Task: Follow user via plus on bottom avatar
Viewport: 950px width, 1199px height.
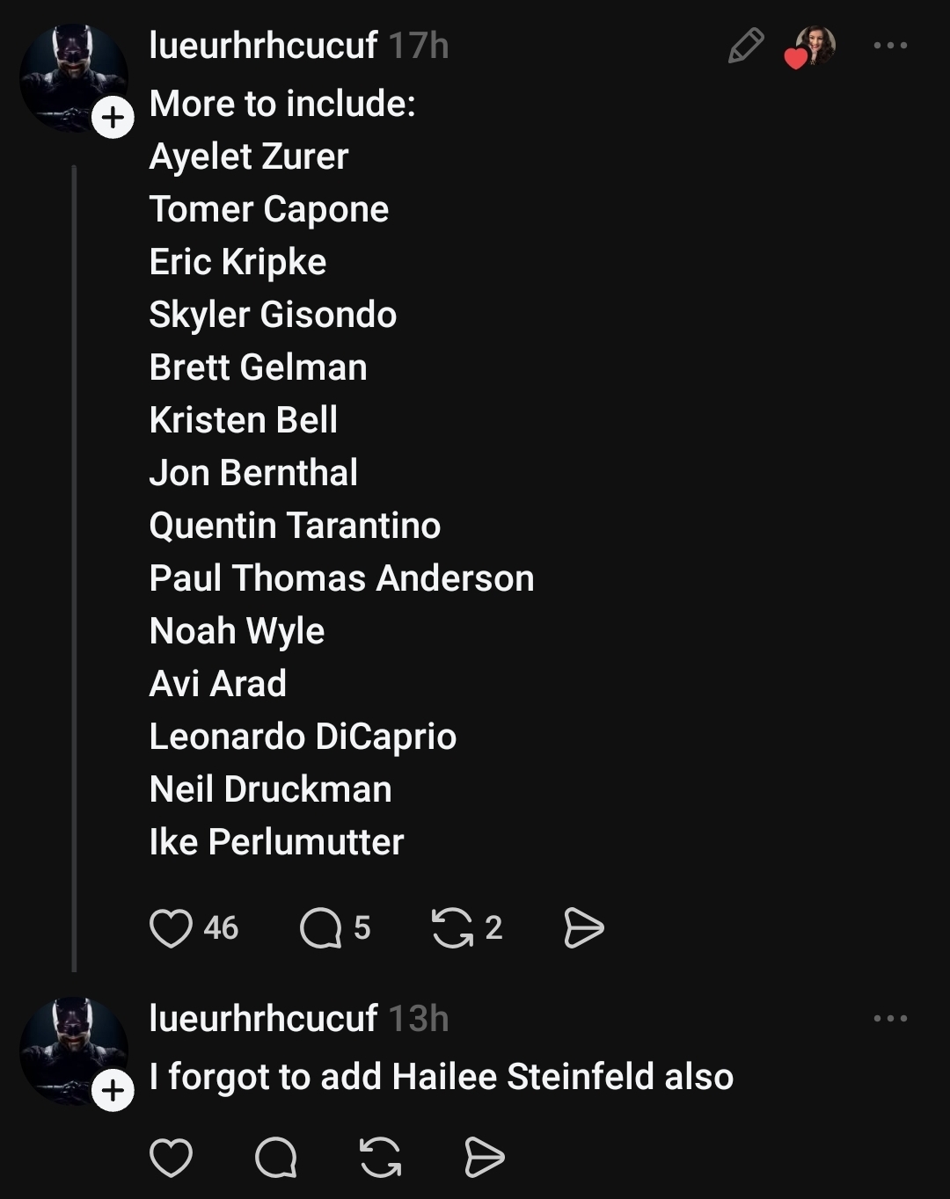Action: [113, 1091]
